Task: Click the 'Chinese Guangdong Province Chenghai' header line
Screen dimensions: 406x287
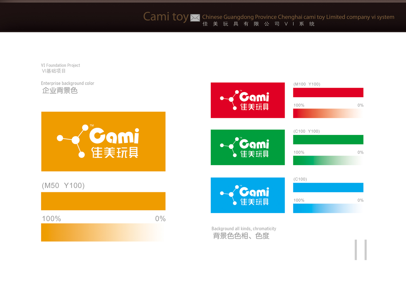Action: (x=298, y=17)
